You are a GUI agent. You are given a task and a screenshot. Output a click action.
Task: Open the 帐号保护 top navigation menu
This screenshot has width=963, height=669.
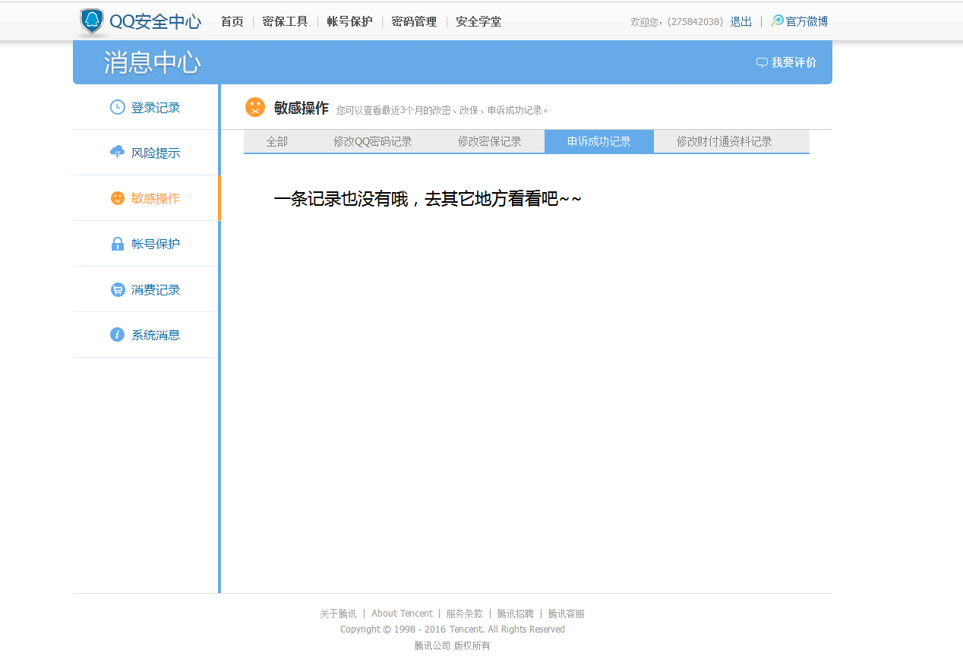click(x=349, y=21)
